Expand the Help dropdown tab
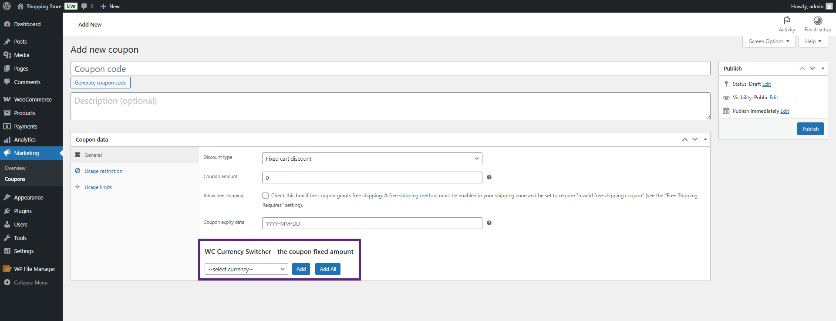Screen dimensions: 836x321 tap(813, 41)
